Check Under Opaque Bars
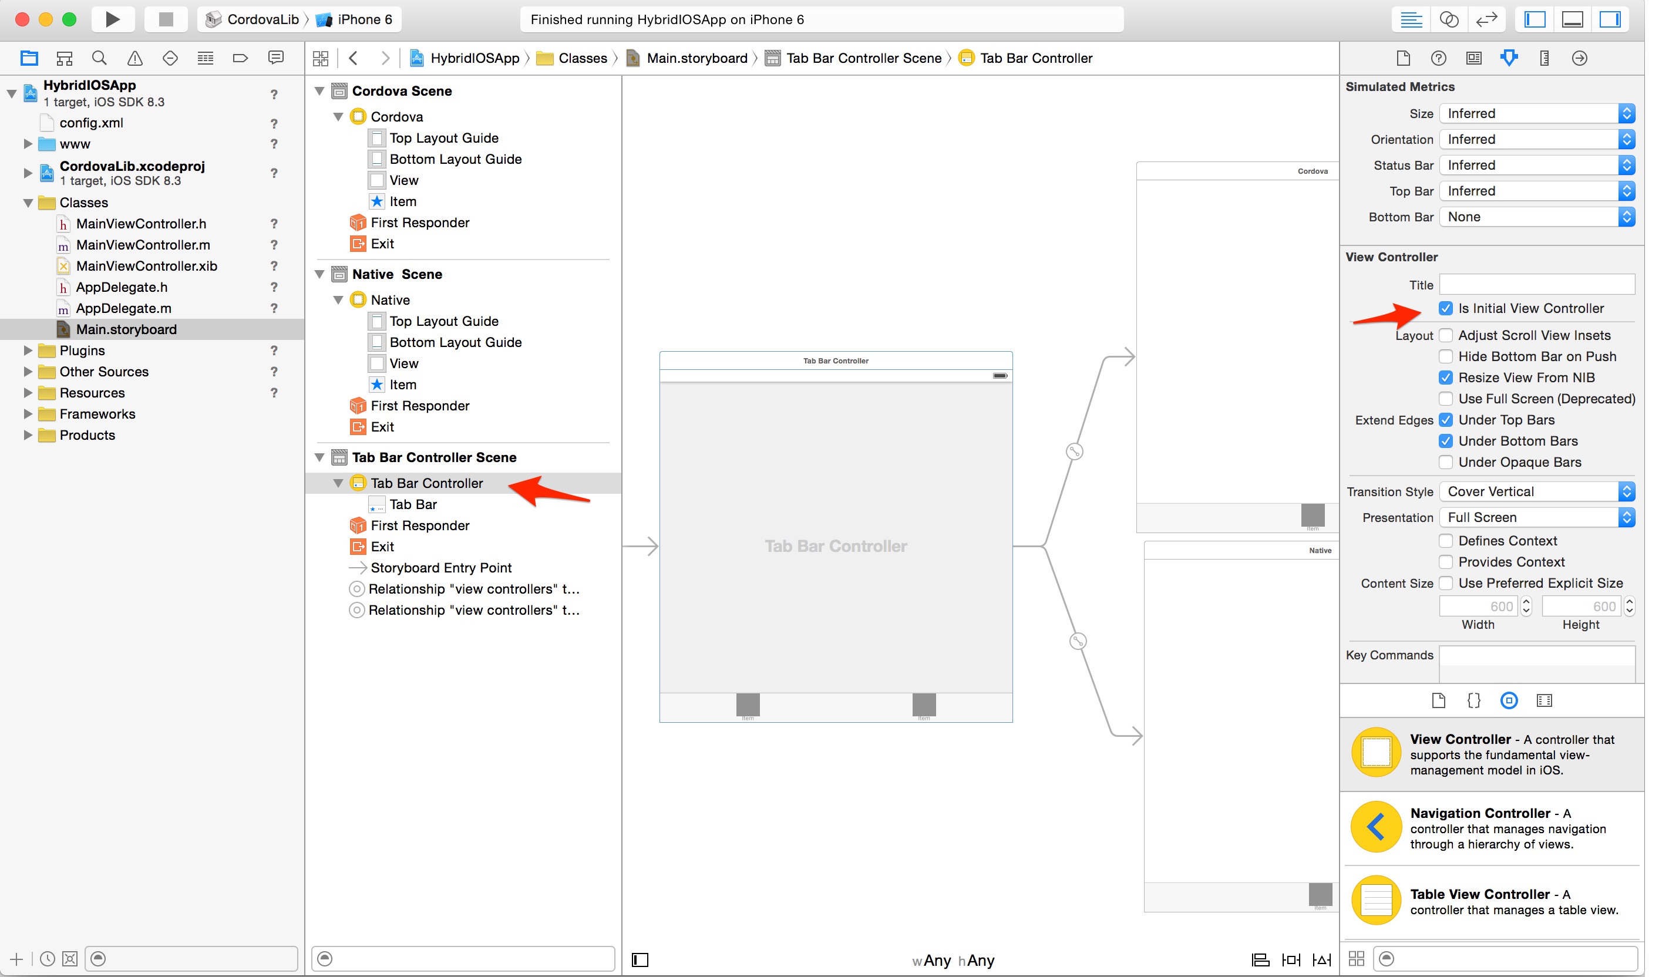Viewport: 1669px width, 977px height. click(x=1446, y=462)
